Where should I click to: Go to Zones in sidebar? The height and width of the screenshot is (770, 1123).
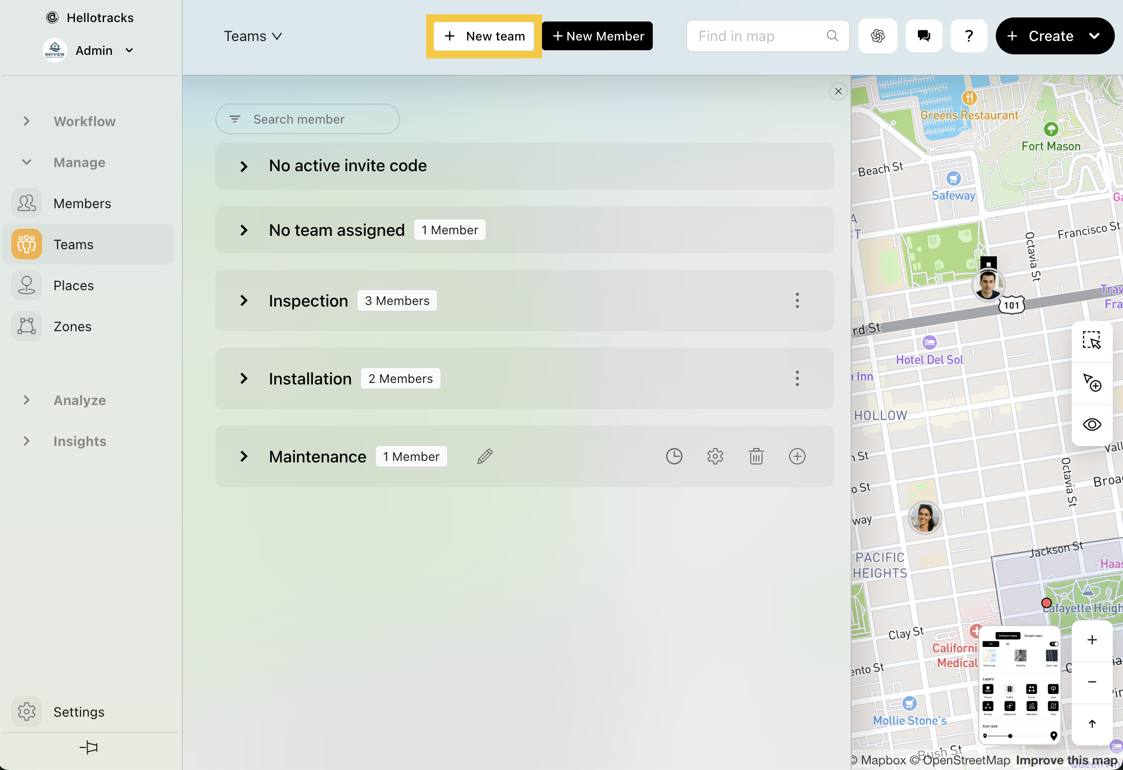88,326
